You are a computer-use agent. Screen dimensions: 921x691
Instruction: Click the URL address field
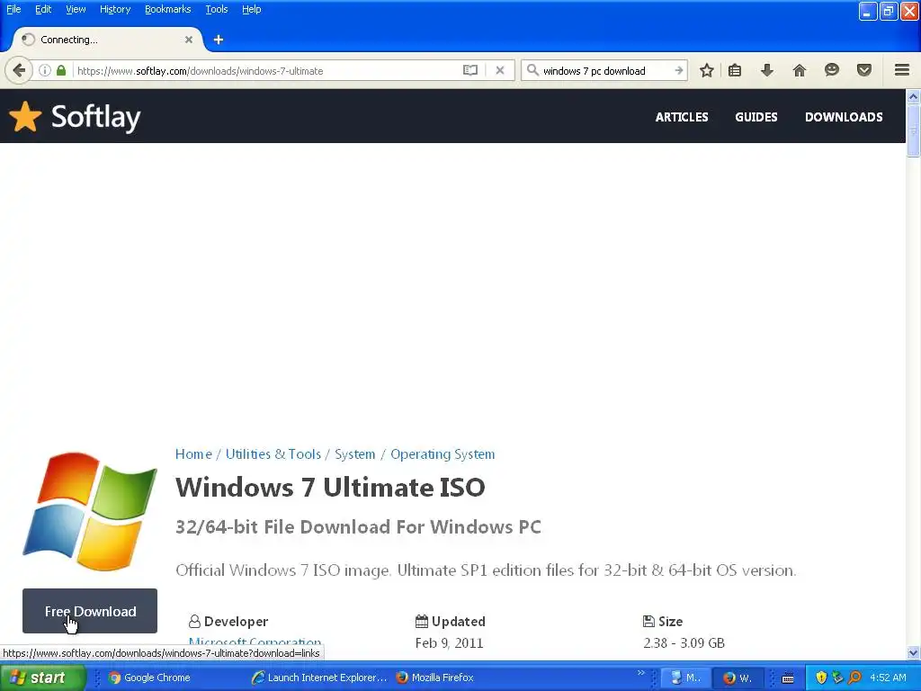pyautogui.click(x=267, y=70)
